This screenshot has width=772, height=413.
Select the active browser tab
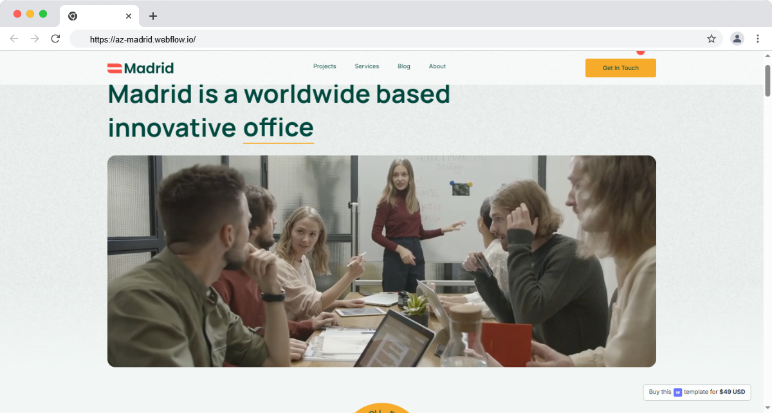pyautogui.click(x=100, y=16)
